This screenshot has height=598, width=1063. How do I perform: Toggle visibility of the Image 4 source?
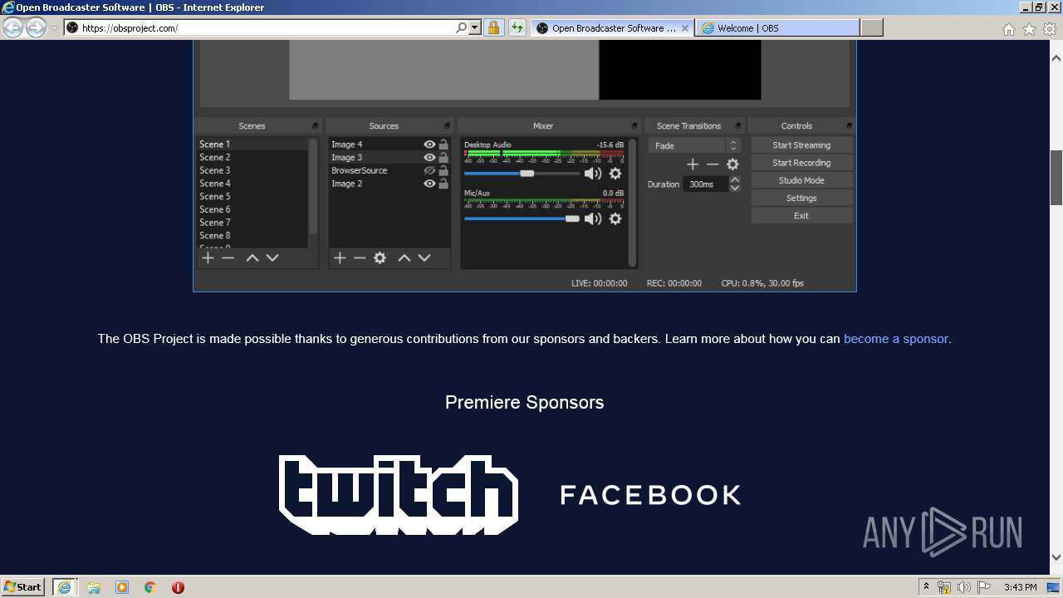click(x=429, y=145)
